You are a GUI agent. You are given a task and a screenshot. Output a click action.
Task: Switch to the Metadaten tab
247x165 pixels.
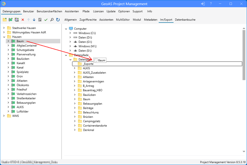[x=151, y=20]
